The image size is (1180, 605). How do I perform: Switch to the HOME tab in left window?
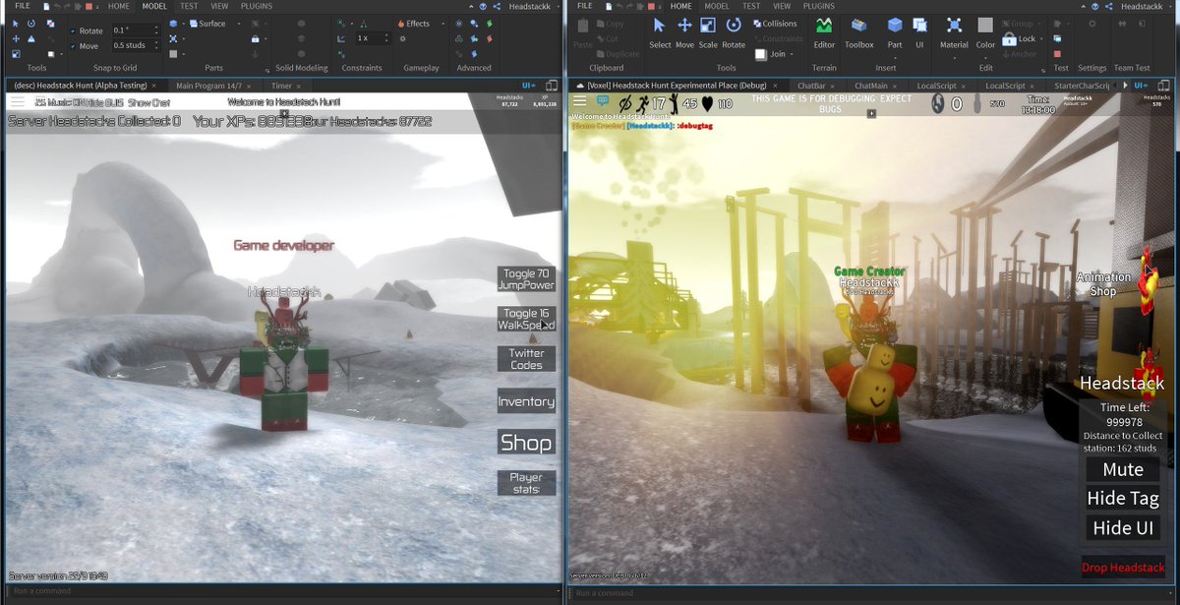(x=119, y=6)
